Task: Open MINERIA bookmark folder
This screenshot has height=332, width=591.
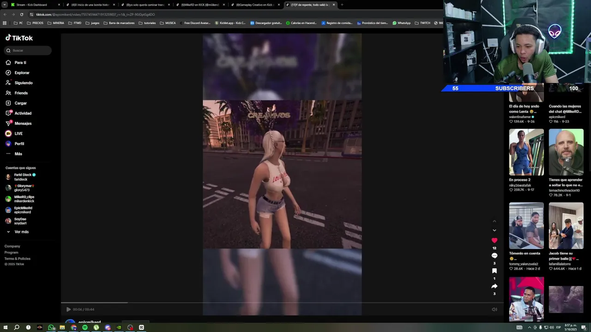Action: point(56,23)
